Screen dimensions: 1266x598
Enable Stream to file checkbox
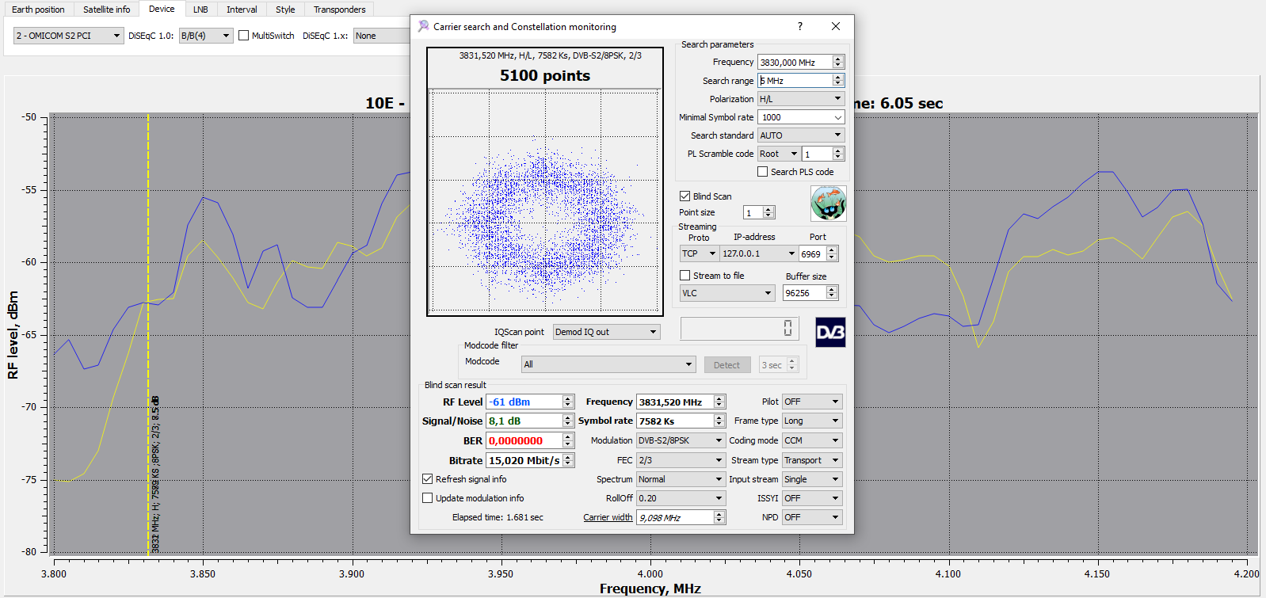[x=685, y=276]
